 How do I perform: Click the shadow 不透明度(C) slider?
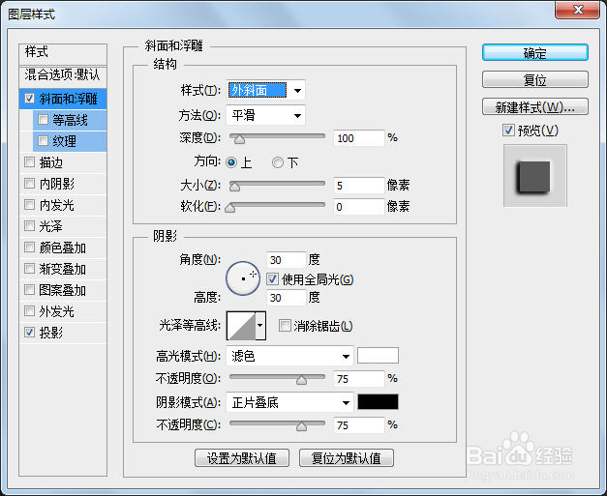(x=277, y=424)
